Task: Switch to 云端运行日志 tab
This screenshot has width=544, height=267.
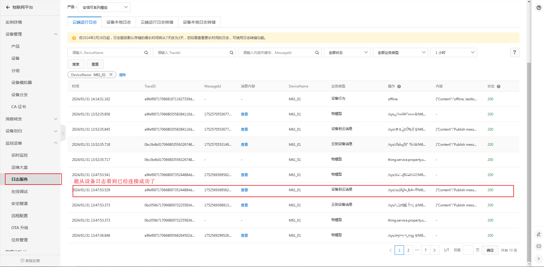Action: (85, 22)
